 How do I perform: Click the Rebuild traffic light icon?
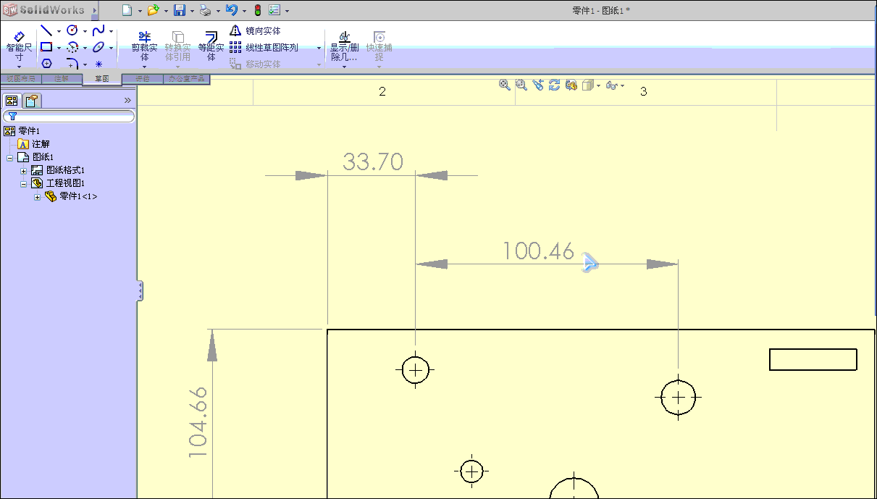click(x=257, y=10)
